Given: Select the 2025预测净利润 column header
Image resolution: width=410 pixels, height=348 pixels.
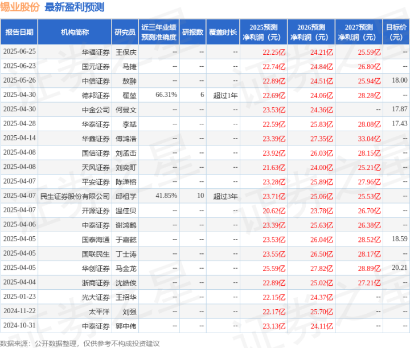Looking at the screenshot, I should tap(264, 32).
